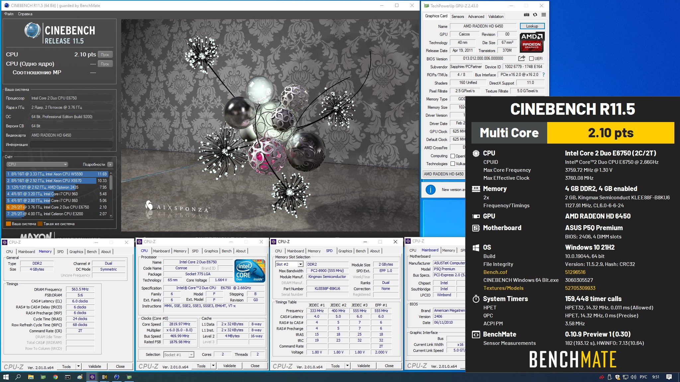Open the Bench tab in the SPD CPU-Z window
The width and height of the screenshot is (680, 382).
point(361,251)
